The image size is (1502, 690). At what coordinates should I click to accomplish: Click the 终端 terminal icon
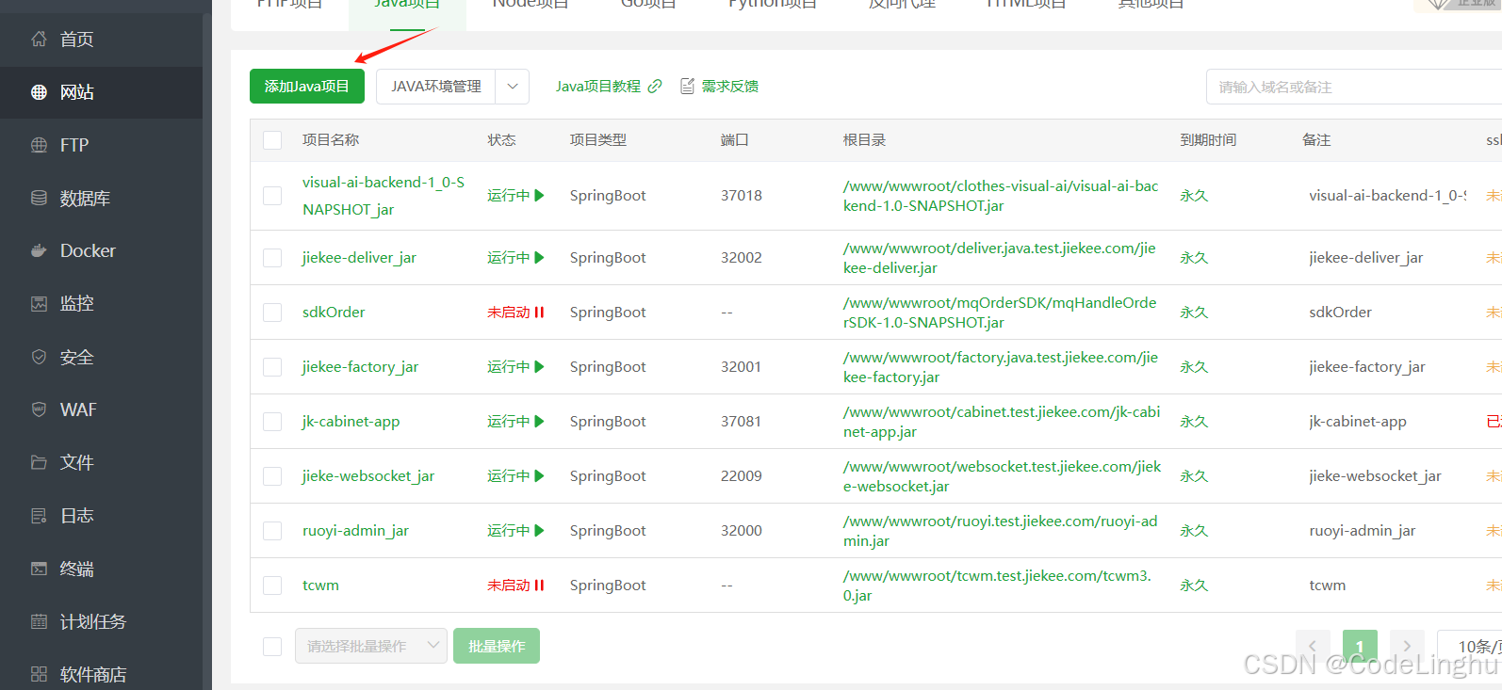tap(39, 569)
